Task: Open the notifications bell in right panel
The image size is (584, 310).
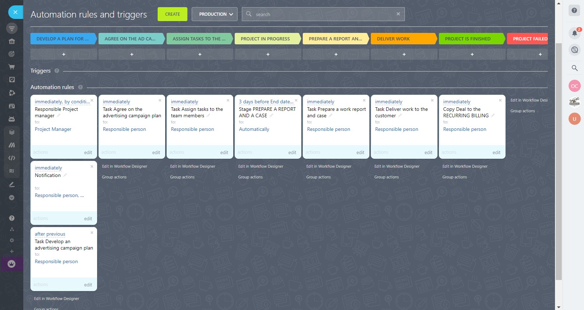Action: (x=574, y=33)
